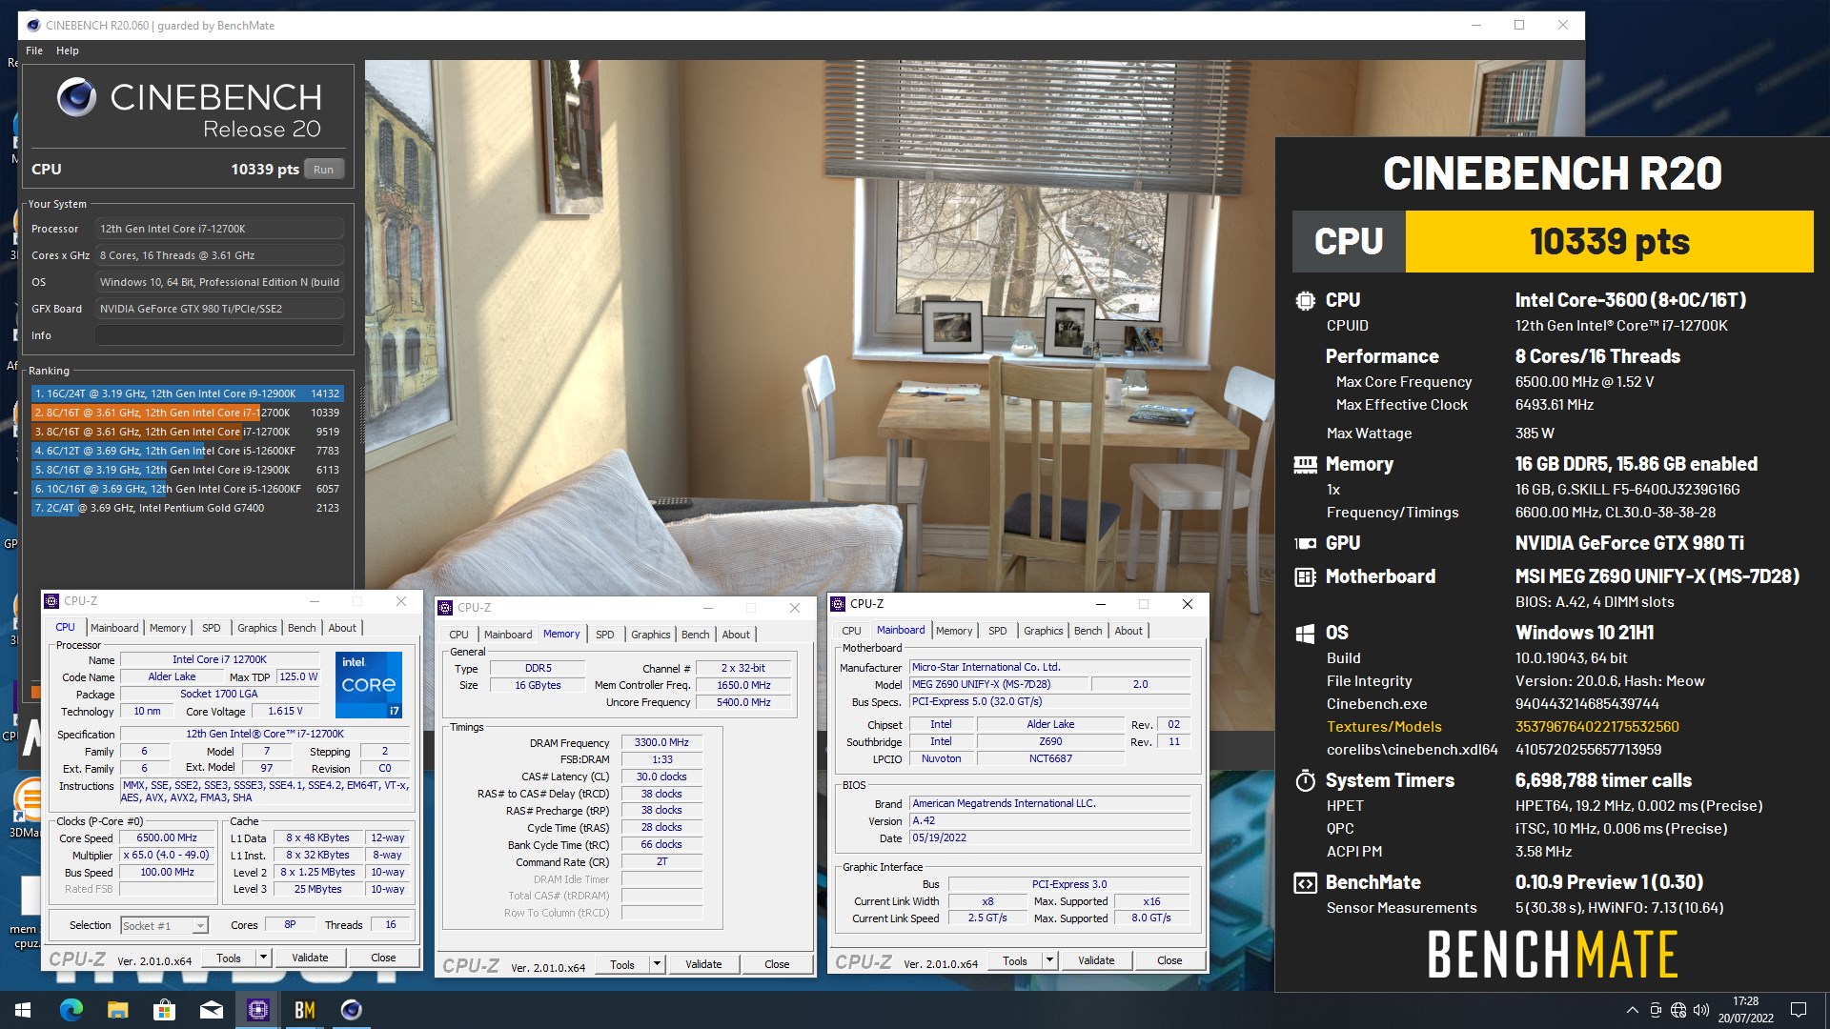Open the File menu in Cinebench
Viewport: 1830px width, 1029px height.
tap(34, 50)
